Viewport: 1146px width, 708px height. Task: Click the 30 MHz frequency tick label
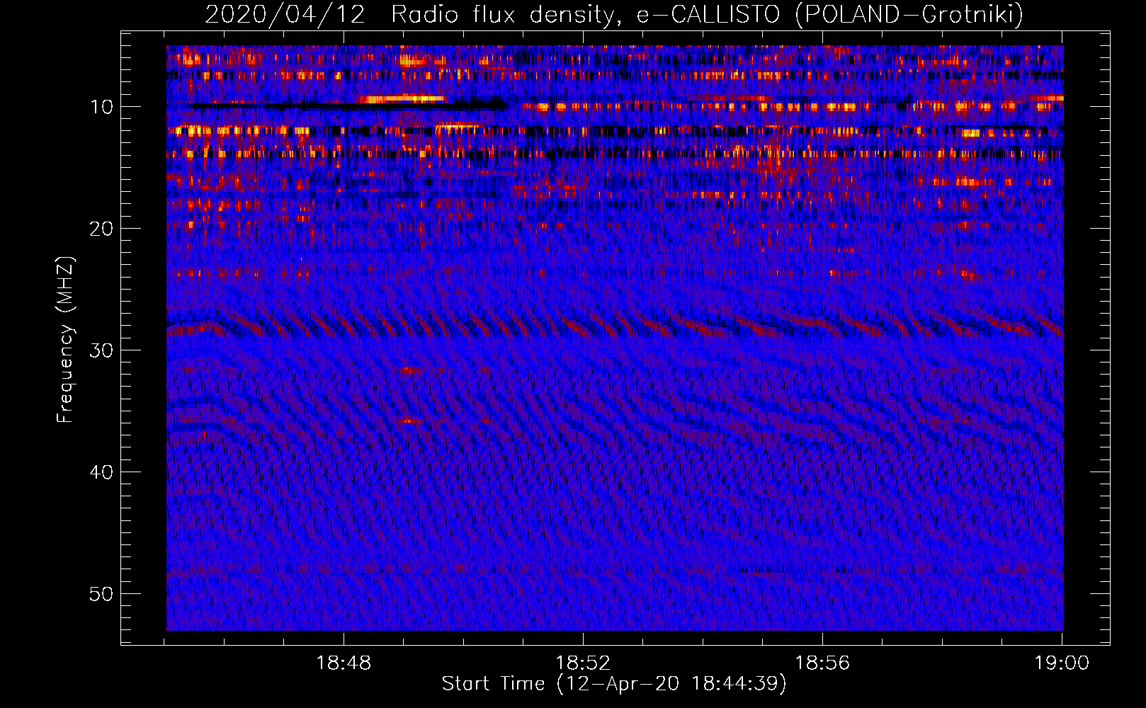[x=101, y=350]
